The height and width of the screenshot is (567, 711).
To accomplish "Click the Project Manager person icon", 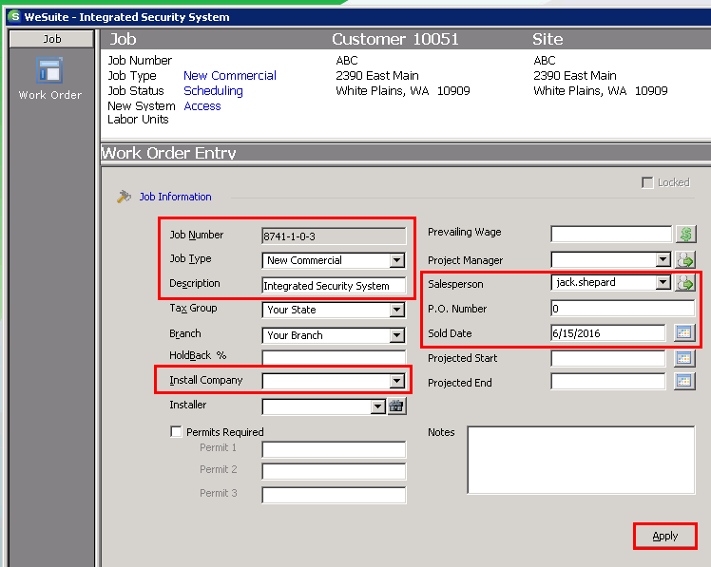I will (685, 259).
